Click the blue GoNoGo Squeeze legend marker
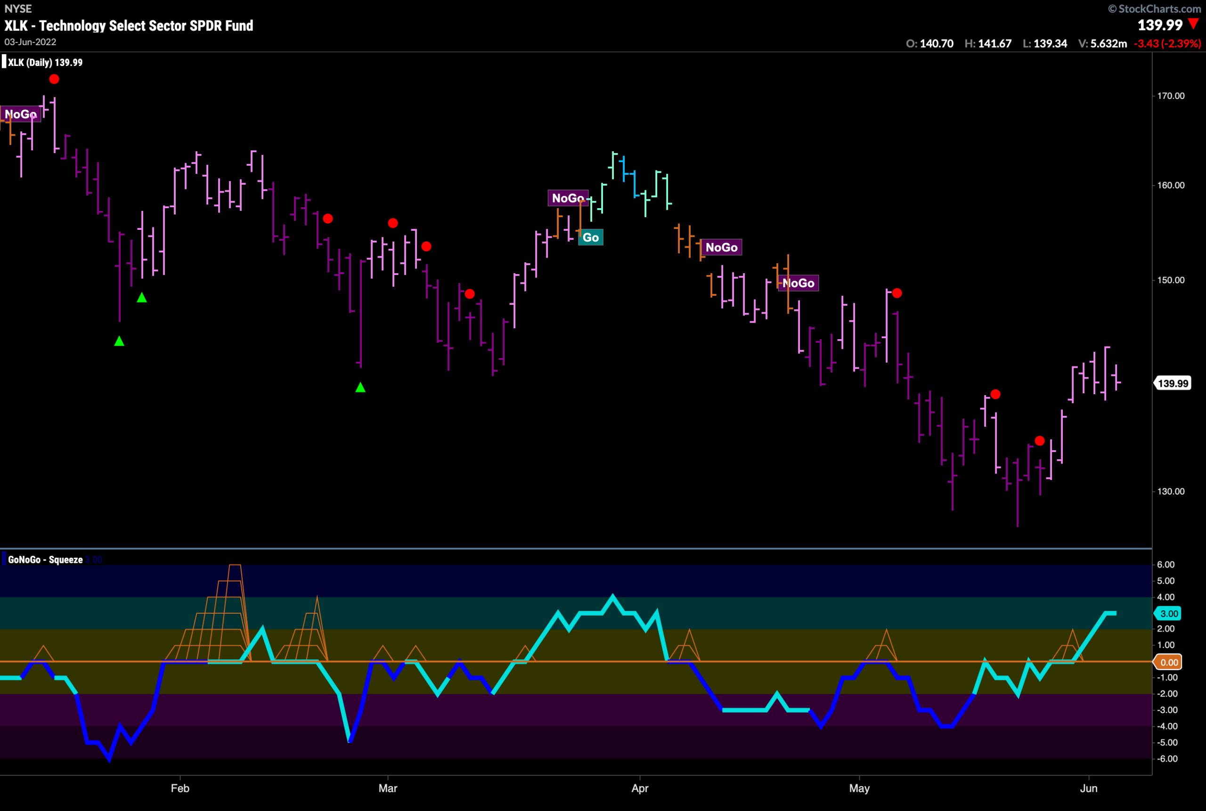The image size is (1206, 811). (x=4, y=559)
